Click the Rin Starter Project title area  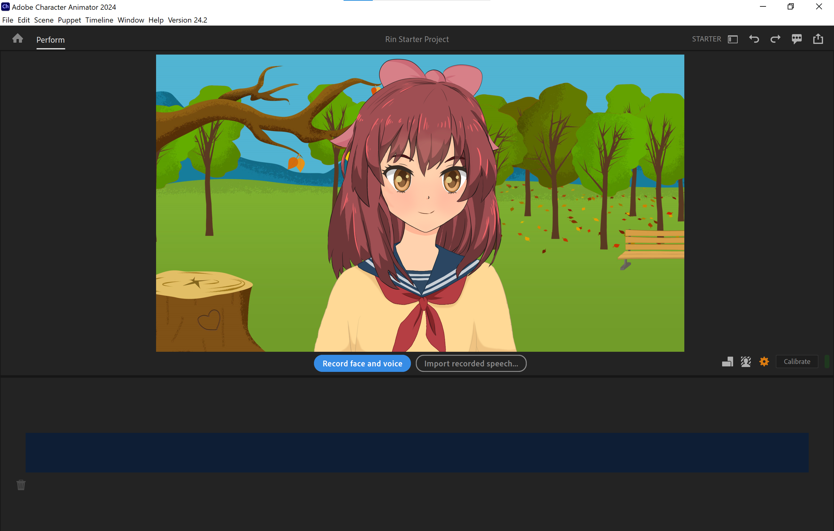416,39
